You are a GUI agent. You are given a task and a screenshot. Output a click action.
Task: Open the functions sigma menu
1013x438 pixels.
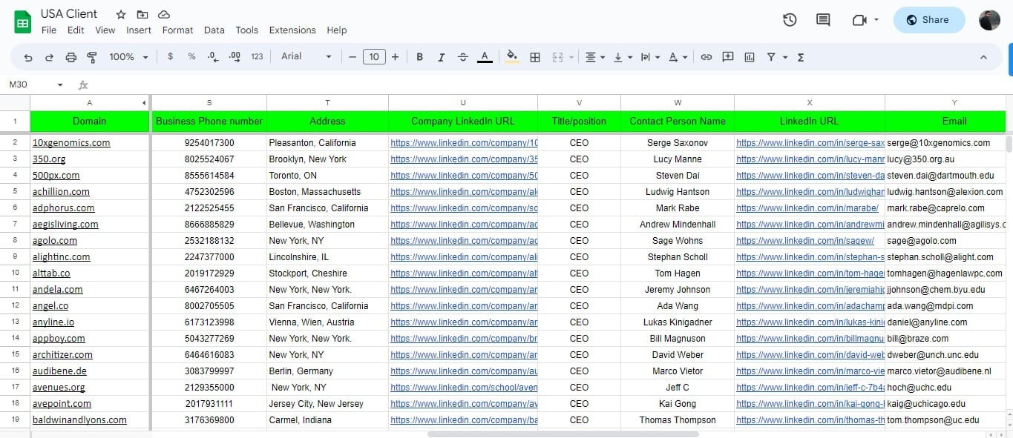click(801, 57)
